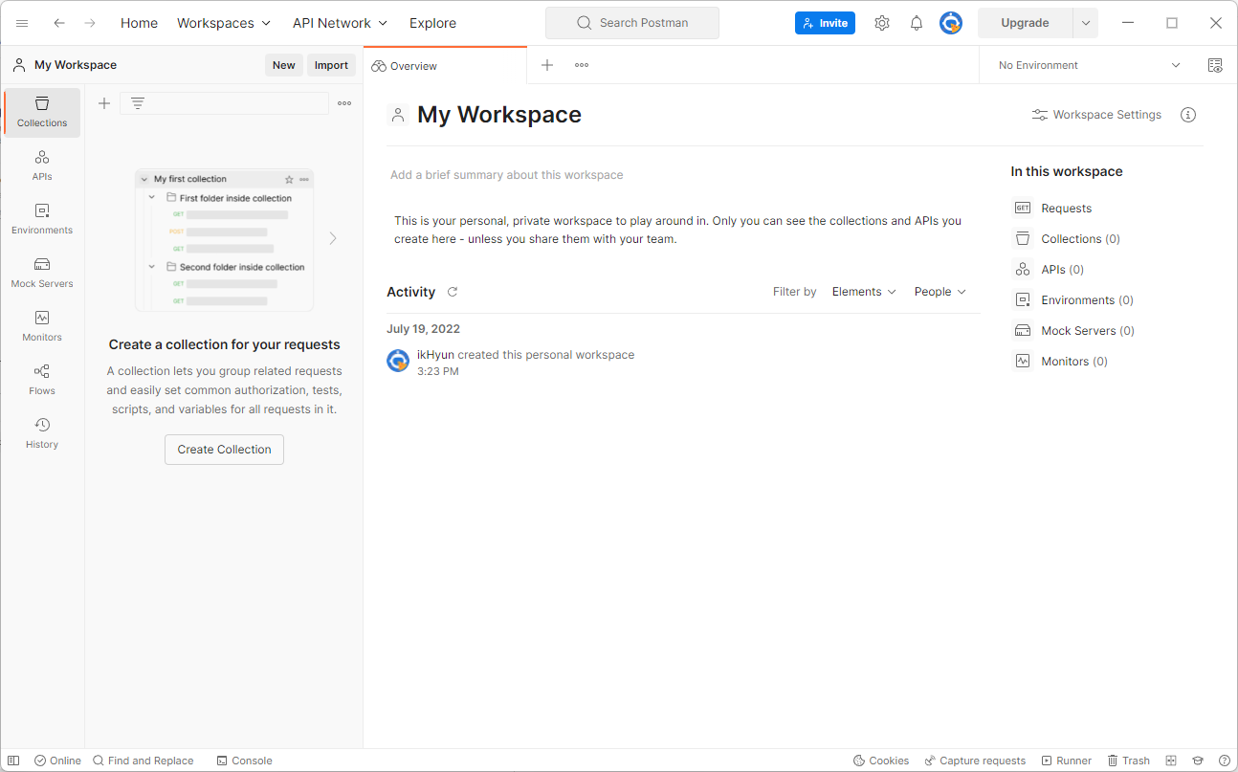Click the ikHyun username in Activity
Image resolution: width=1238 pixels, height=772 pixels.
[435, 355]
